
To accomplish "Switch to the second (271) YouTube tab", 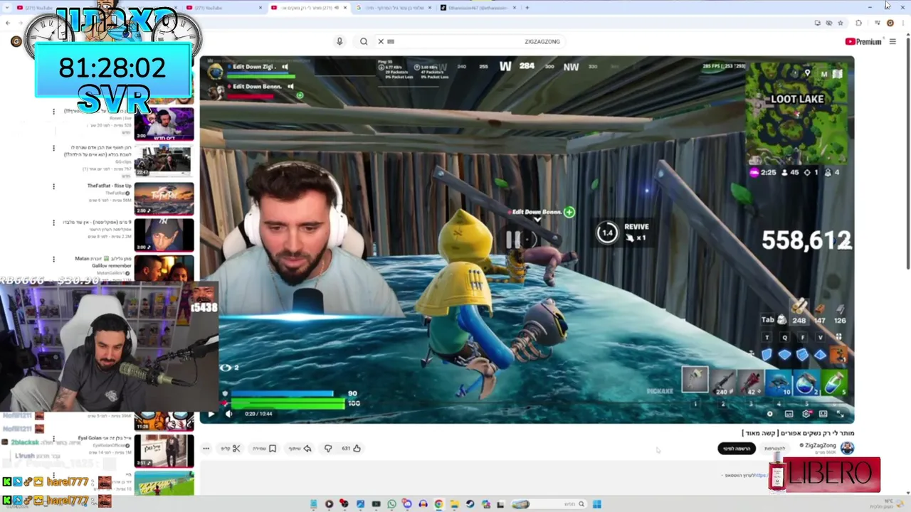I will coord(222,8).
